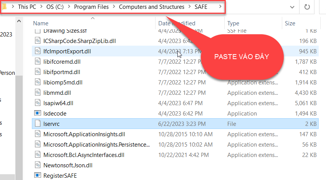Click the libmmd.dll file icon
The width and height of the screenshot is (326, 180).
[x=37, y=92]
